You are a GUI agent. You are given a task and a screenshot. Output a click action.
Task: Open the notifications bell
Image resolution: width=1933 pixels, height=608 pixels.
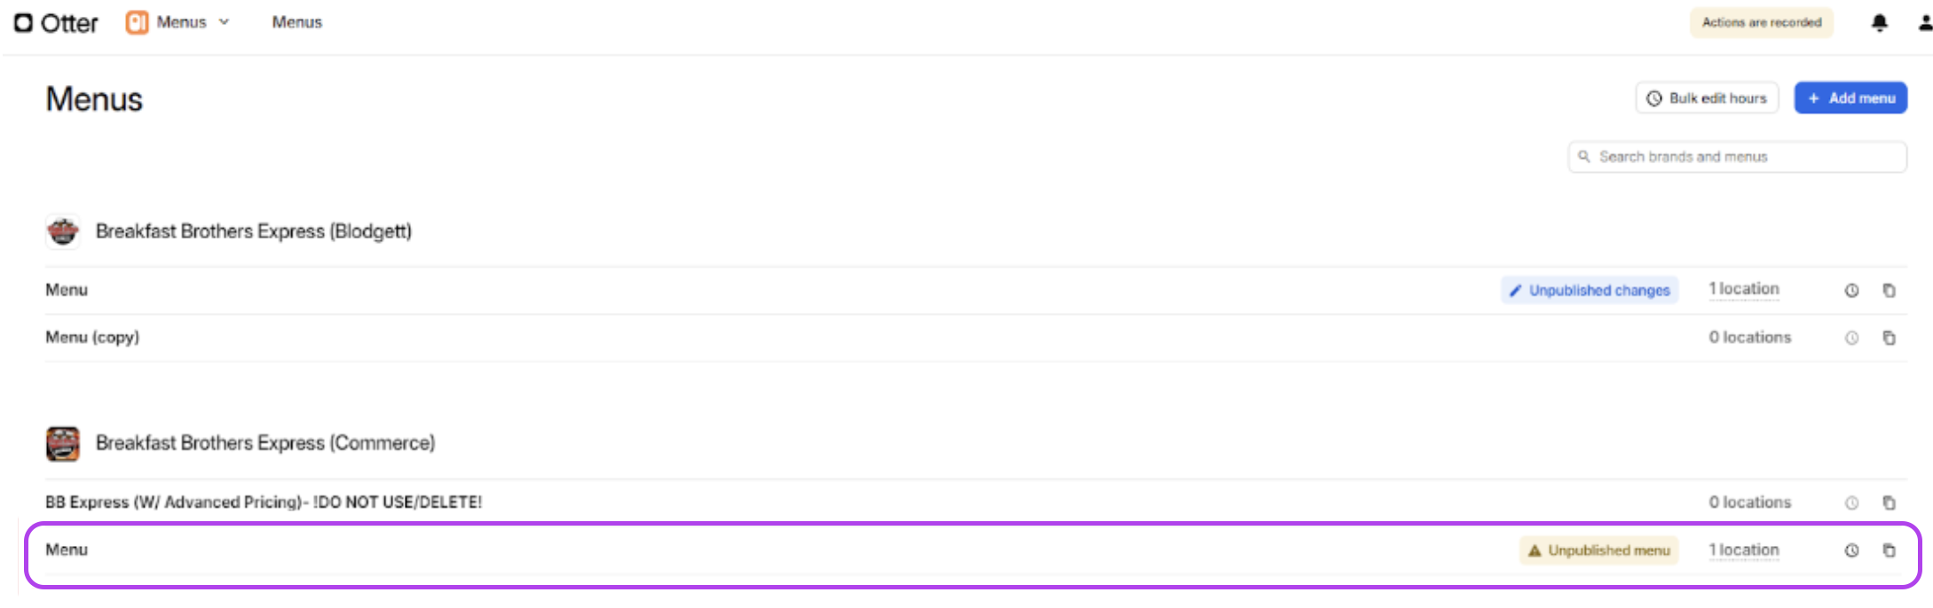click(1879, 23)
